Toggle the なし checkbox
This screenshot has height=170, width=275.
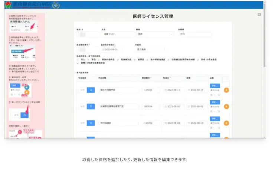click(78, 60)
